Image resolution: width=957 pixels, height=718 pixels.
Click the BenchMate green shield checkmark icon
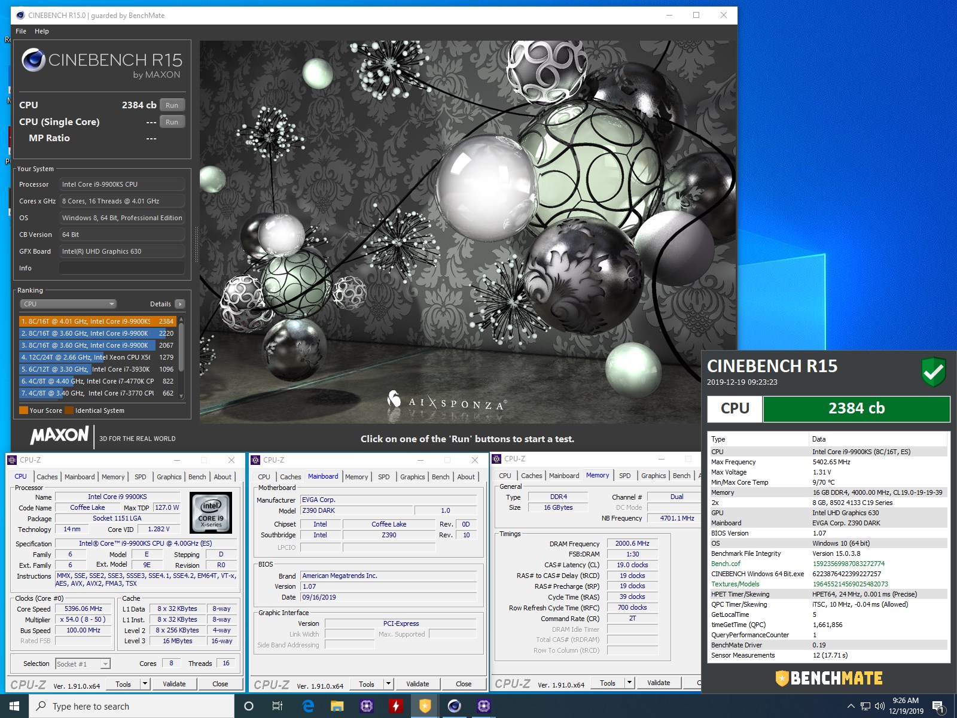[933, 372]
